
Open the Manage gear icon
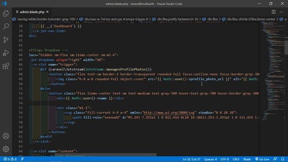[6, 149]
